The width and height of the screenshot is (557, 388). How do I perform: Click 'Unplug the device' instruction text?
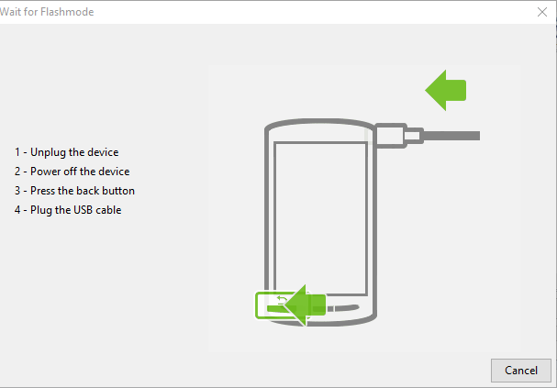click(74, 152)
